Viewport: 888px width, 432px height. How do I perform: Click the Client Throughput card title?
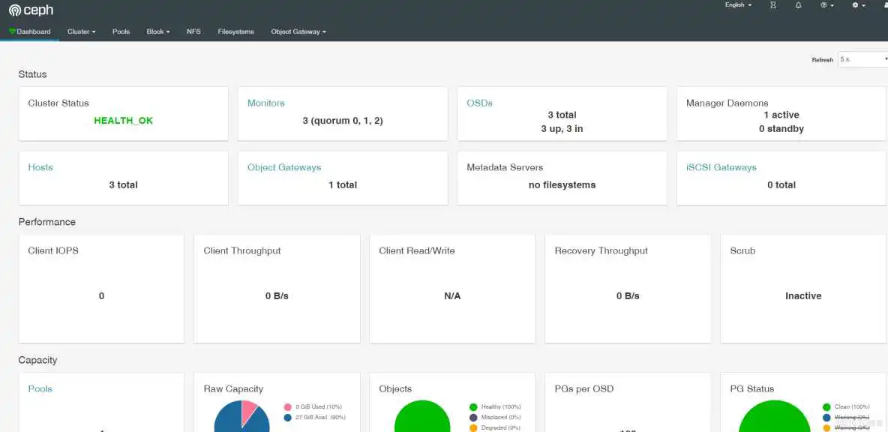tap(242, 250)
